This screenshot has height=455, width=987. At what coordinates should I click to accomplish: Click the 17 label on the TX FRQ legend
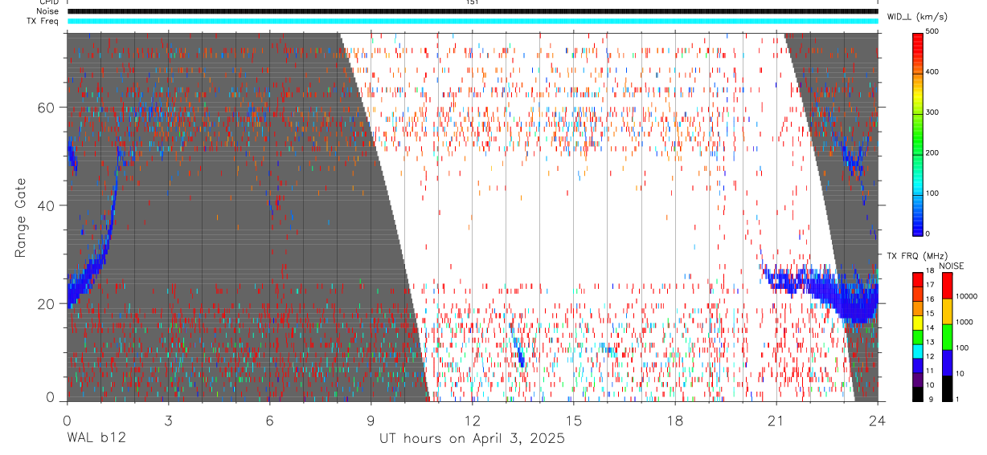tap(932, 286)
